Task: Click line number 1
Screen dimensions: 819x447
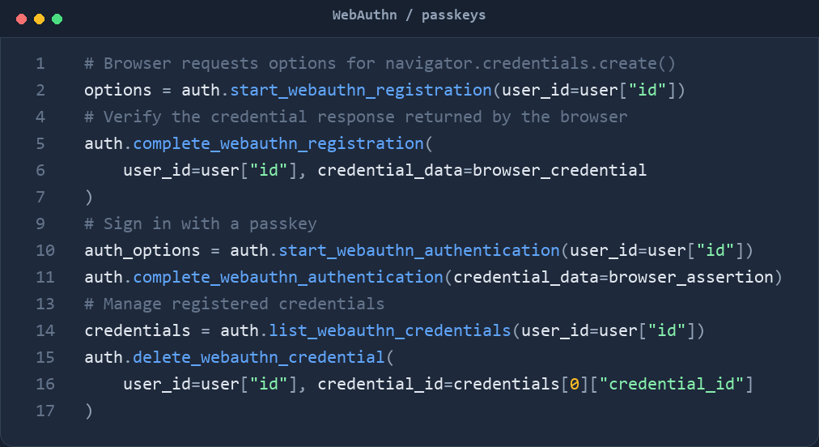Action: (x=40, y=64)
